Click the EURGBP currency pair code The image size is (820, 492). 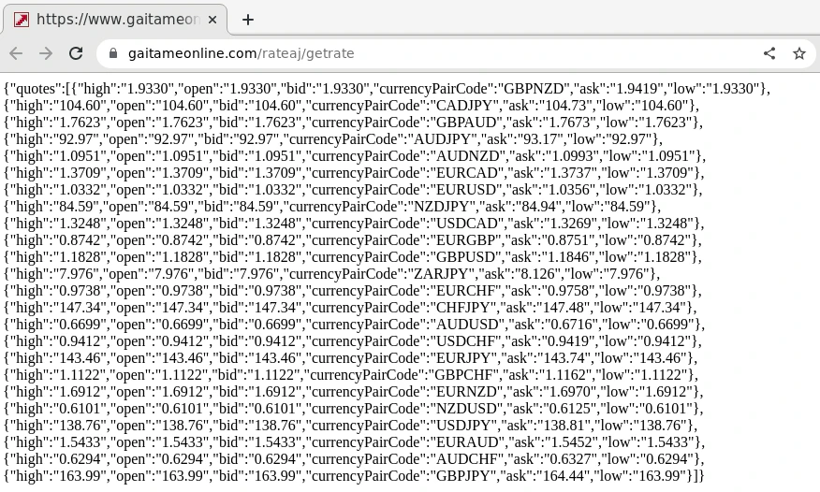[466, 240]
